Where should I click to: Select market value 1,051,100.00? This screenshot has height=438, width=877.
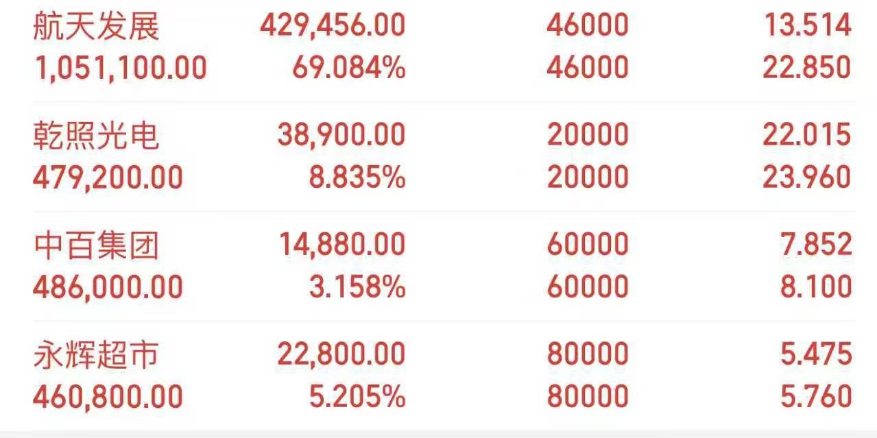(120, 68)
